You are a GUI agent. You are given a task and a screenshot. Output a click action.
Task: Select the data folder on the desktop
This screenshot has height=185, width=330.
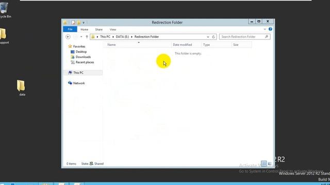21,88
